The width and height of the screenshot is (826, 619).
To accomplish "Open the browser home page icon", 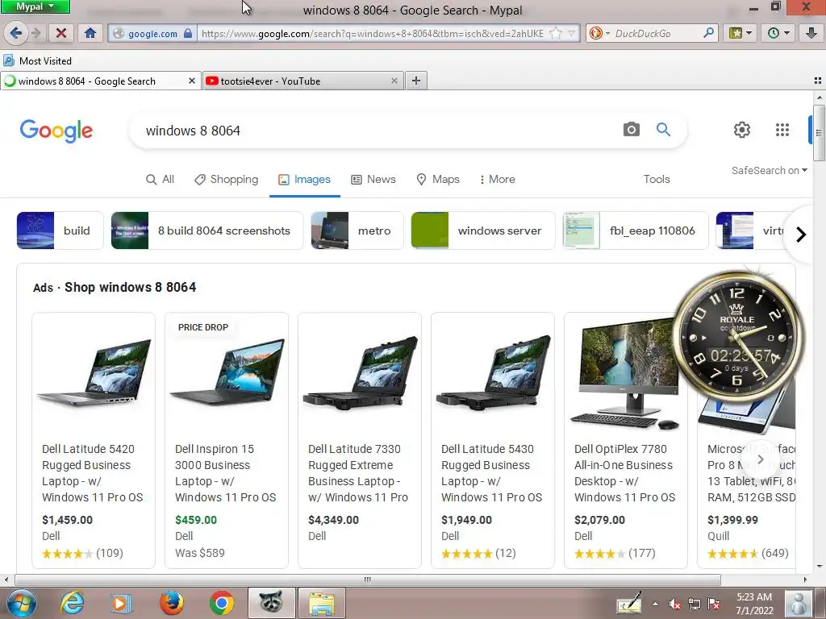I will point(90,33).
